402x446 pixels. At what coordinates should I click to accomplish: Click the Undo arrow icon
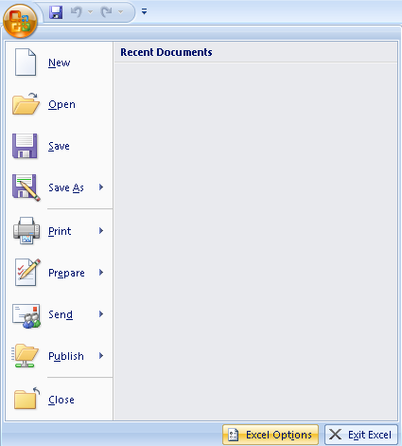[77, 12]
